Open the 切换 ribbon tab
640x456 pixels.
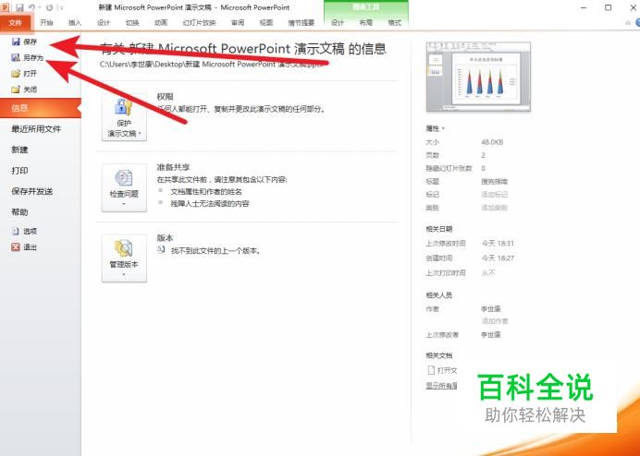tap(132, 23)
